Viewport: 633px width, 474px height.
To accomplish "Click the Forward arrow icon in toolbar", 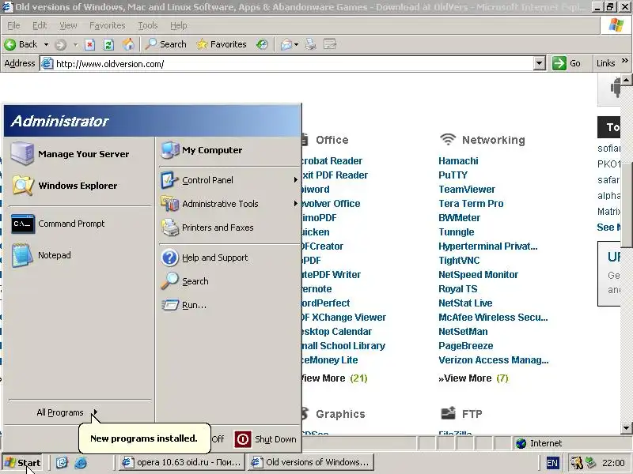I will [61, 44].
